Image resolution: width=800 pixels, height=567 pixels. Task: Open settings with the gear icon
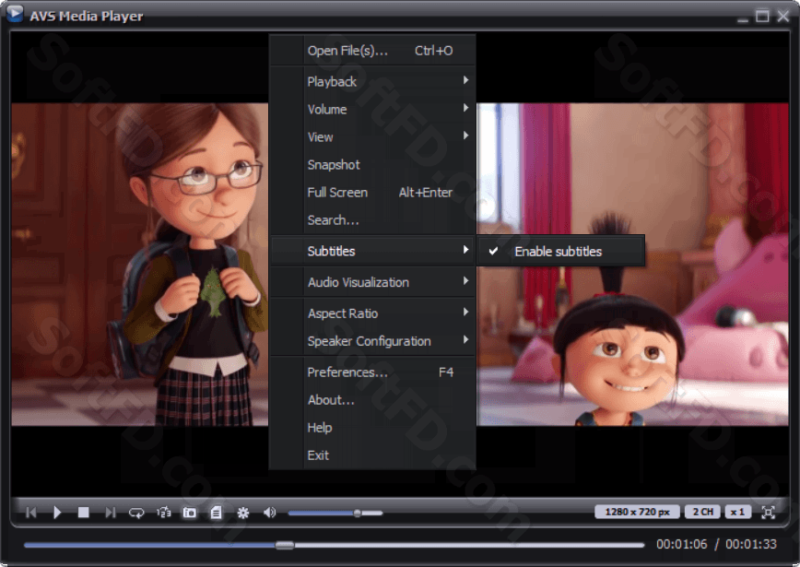click(x=243, y=513)
